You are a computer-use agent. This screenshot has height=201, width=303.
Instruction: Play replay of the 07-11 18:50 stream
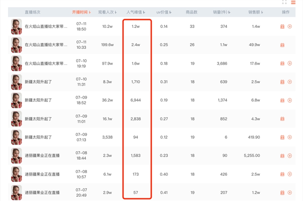[x=290, y=26]
